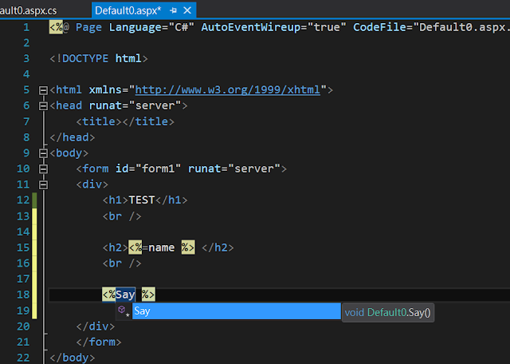Close the Default0.aspx tab

click(x=187, y=10)
